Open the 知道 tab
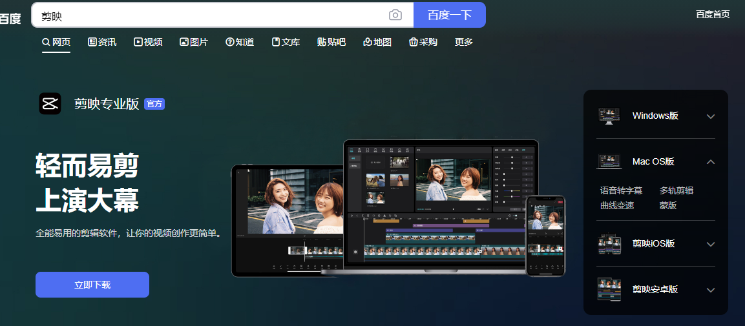Image resolution: width=745 pixels, height=326 pixels. (240, 42)
